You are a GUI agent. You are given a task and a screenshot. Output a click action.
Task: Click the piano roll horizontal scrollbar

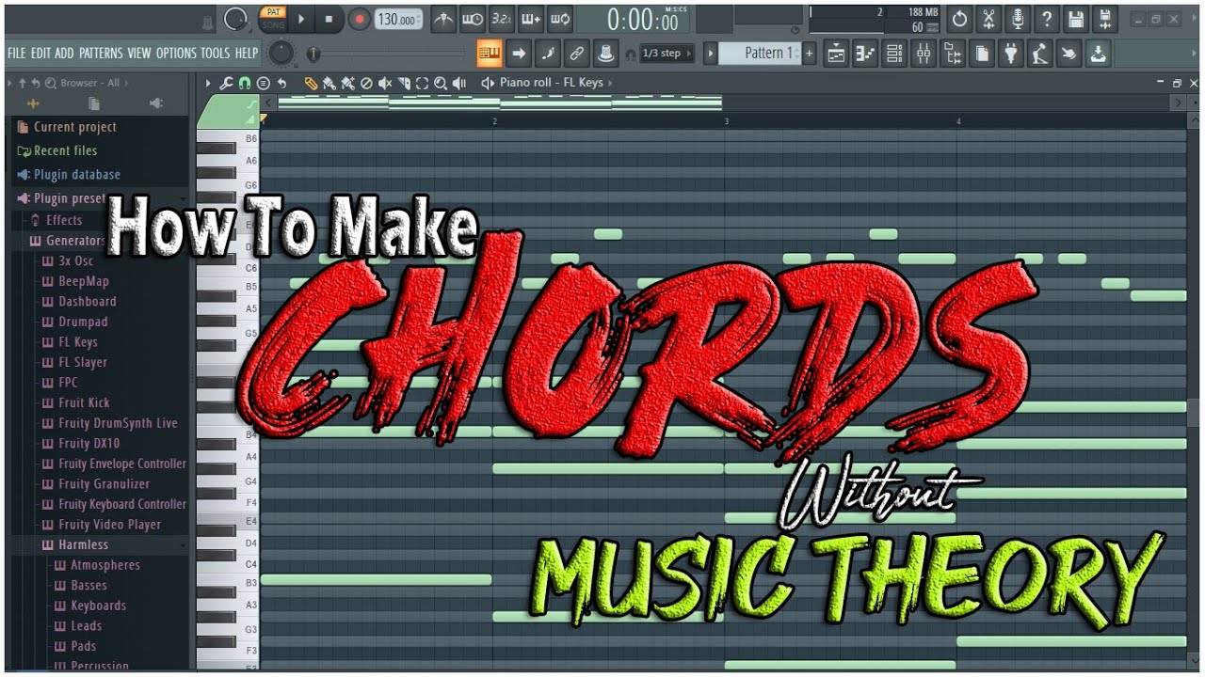point(725,102)
